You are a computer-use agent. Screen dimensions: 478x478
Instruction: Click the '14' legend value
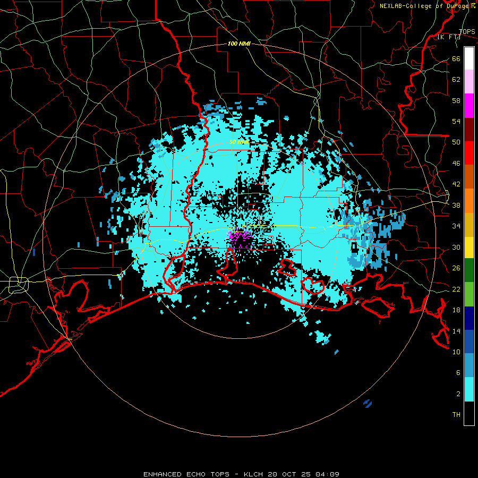[456, 331]
